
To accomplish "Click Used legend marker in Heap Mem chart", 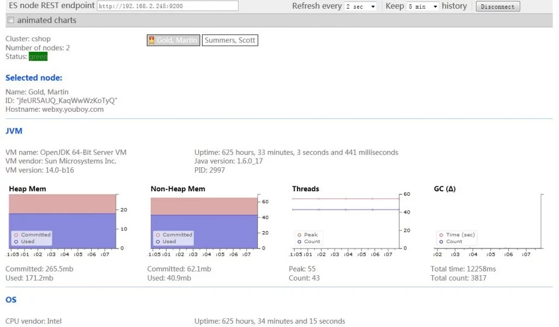I will click(16, 241).
